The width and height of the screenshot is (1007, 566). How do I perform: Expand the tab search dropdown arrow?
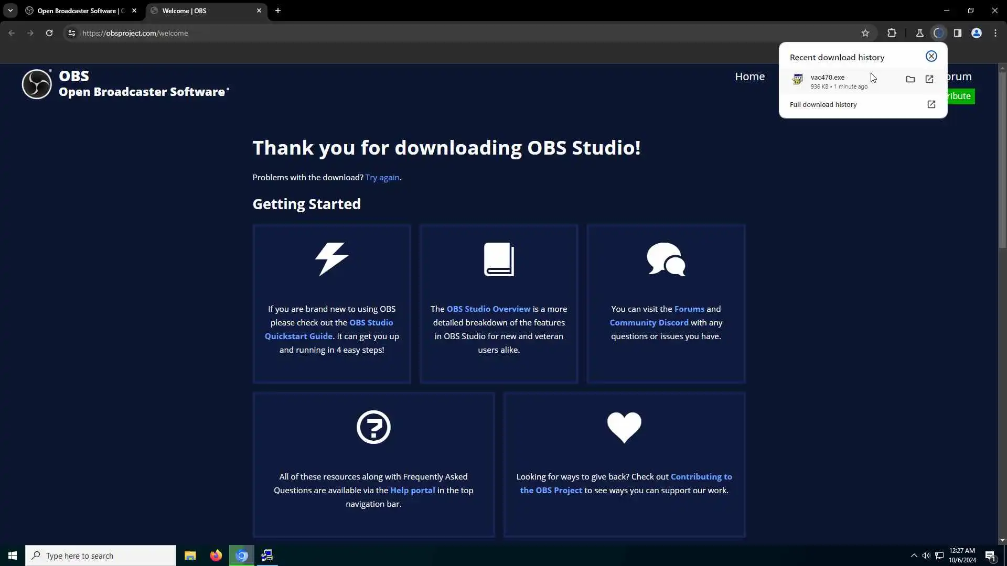[10, 10]
